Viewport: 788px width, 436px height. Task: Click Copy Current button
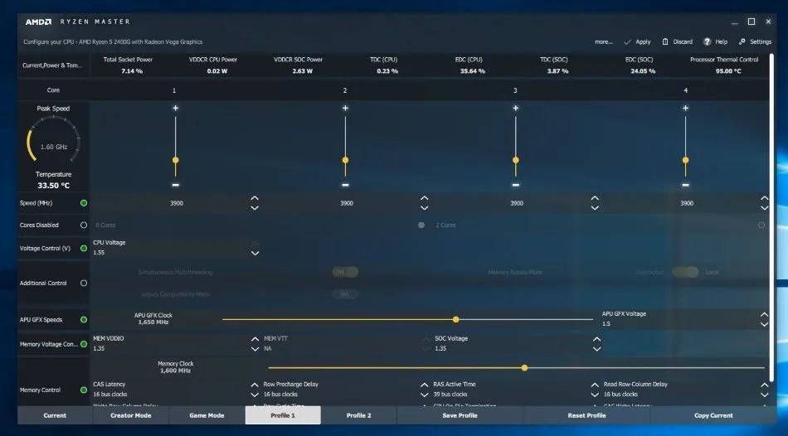pos(713,415)
